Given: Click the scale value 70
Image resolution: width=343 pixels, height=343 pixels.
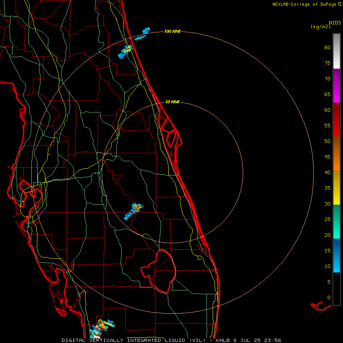Looking at the screenshot, I should [327, 79].
